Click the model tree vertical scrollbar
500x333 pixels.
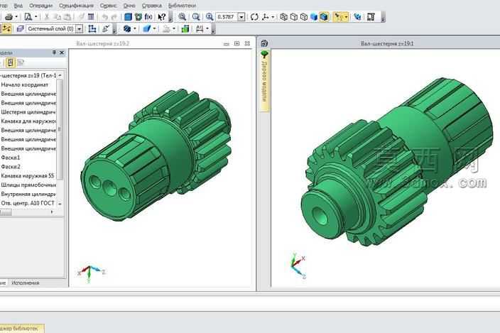click(60, 129)
